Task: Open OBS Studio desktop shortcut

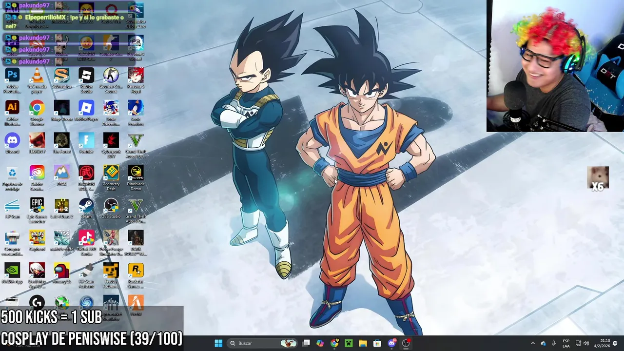Action: pyautogui.click(x=111, y=209)
